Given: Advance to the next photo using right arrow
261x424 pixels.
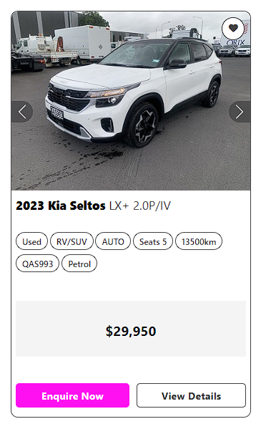Looking at the screenshot, I should point(240,112).
